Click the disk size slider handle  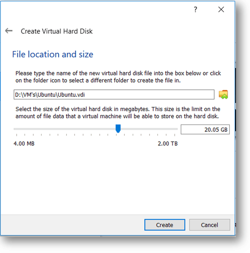(x=118, y=129)
